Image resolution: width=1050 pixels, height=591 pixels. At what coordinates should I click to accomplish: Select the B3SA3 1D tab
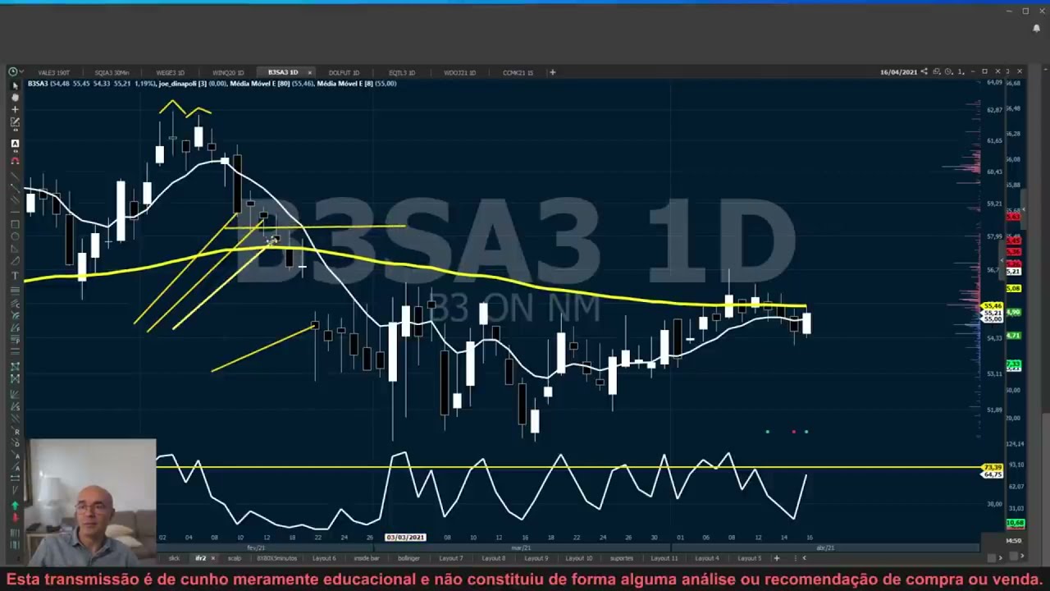[x=283, y=72]
